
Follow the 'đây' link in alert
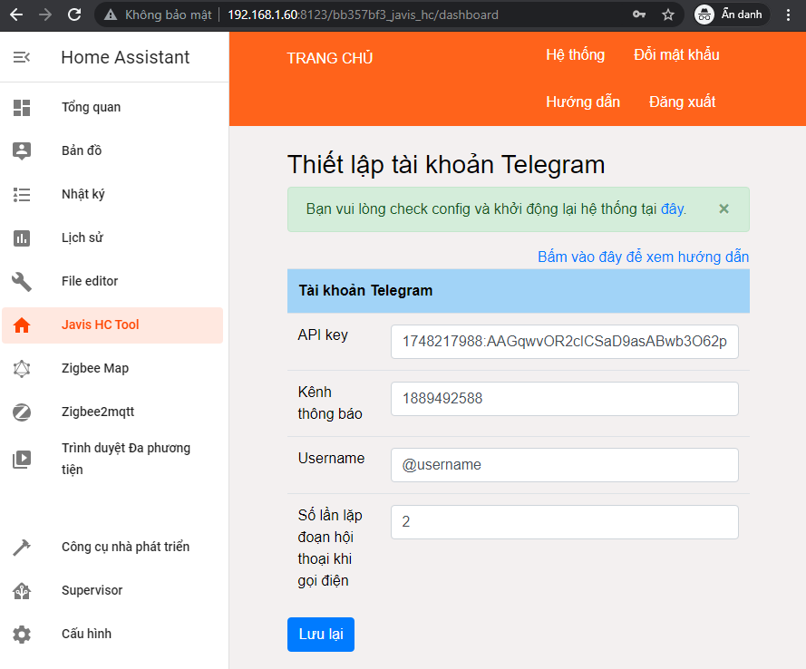(x=673, y=209)
